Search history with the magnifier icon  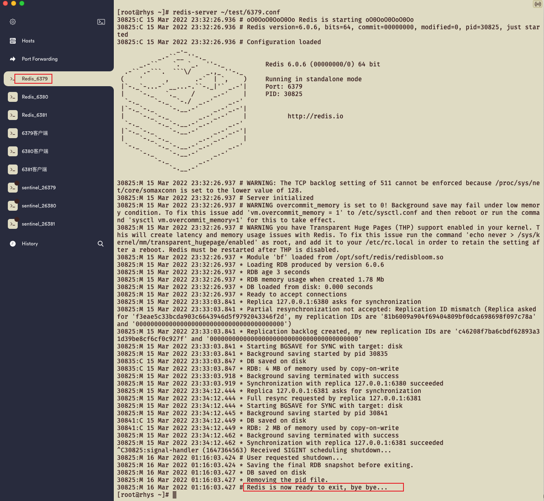point(101,244)
